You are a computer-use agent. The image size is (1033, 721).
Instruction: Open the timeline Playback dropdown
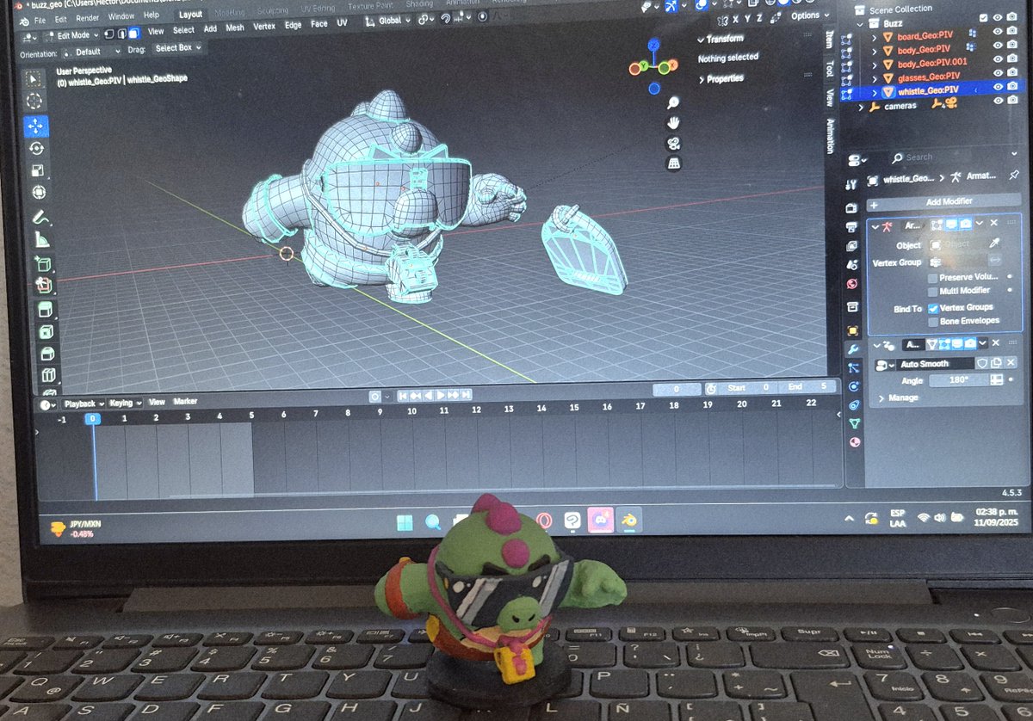83,403
